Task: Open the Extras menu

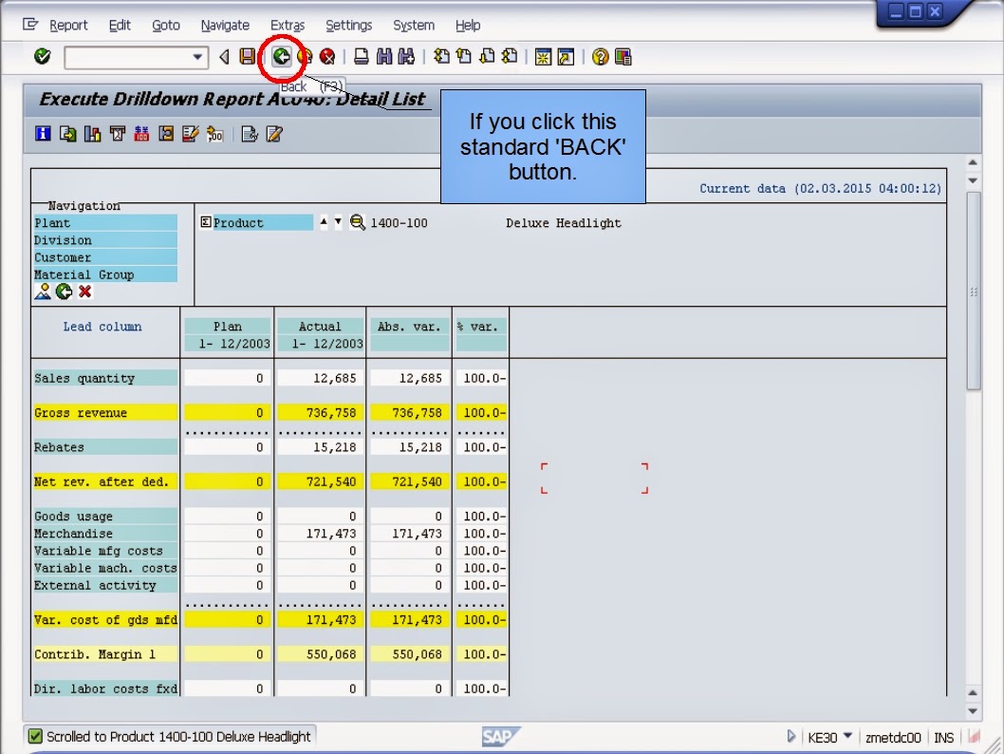Action: [x=287, y=25]
